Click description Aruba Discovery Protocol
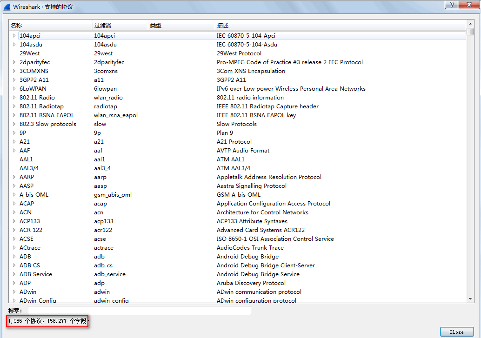 pos(251,283)
